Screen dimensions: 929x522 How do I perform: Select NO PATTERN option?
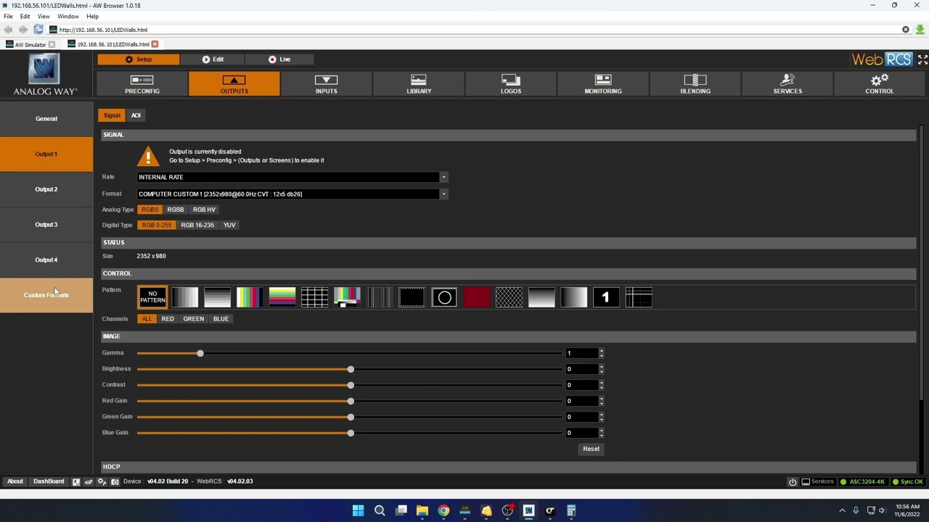(152, 297)
